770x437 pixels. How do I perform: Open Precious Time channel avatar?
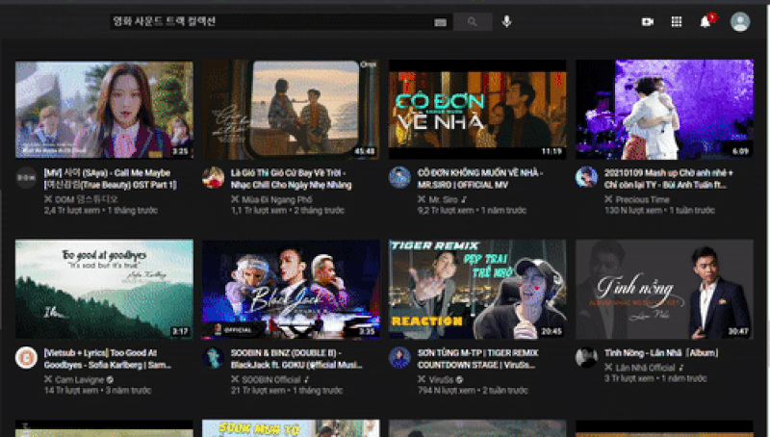tap(586, 177)
